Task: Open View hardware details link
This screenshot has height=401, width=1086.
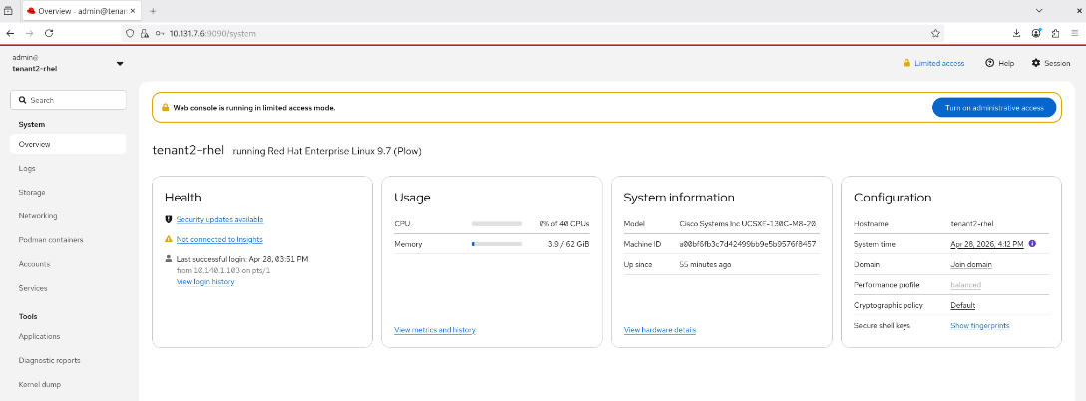Action: [x=660, y=330]
